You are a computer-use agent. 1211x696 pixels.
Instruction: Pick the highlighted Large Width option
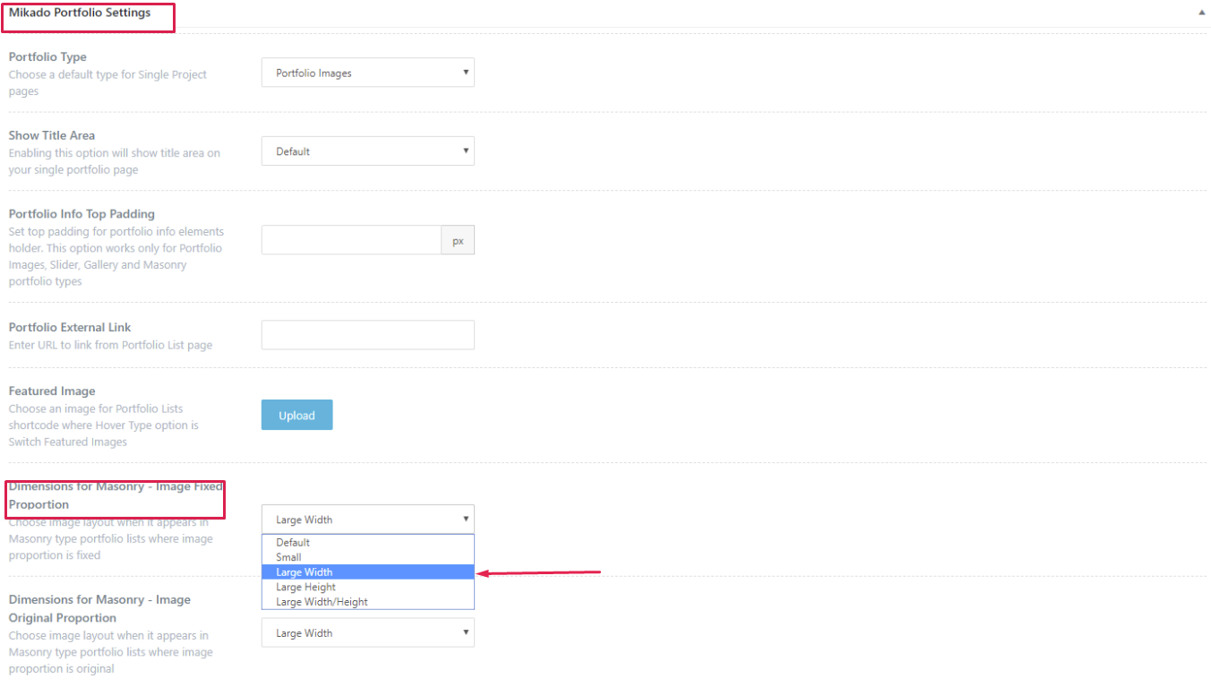pyautogui.click(x=305, y=572)
